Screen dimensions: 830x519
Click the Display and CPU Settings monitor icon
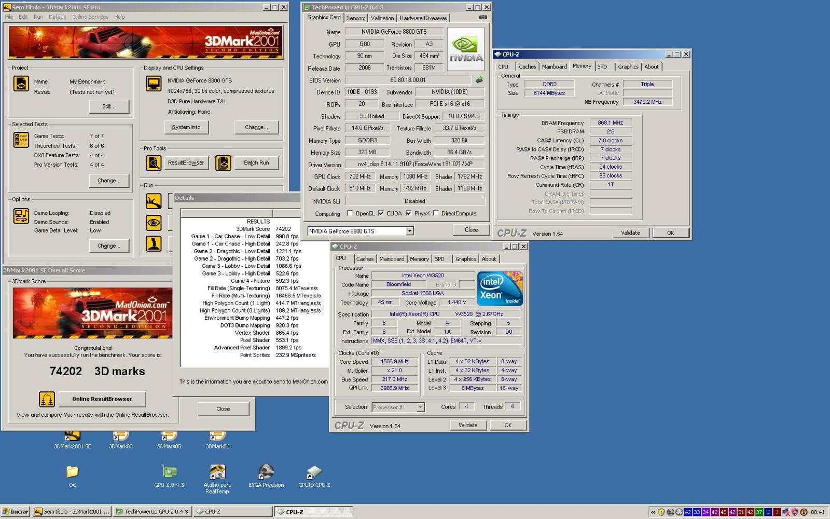point(154,84)
